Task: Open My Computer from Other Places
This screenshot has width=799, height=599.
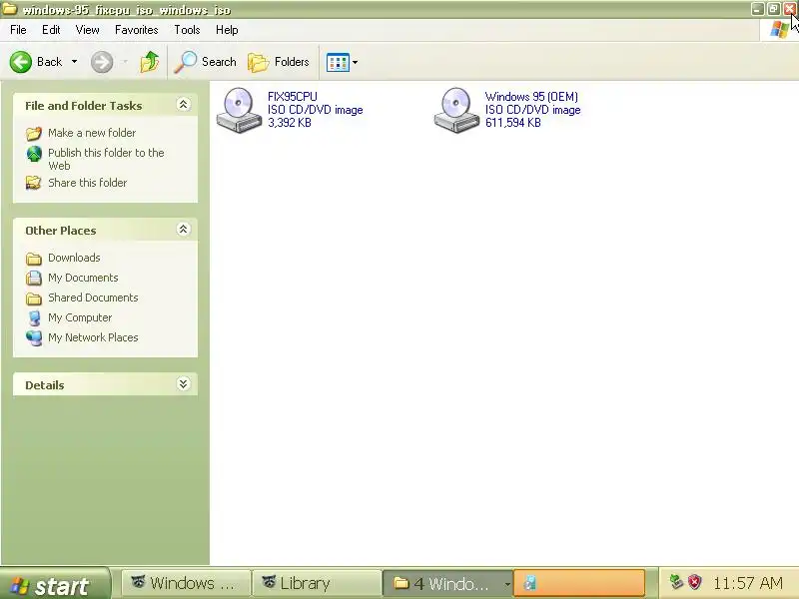Action: (80, 317)
